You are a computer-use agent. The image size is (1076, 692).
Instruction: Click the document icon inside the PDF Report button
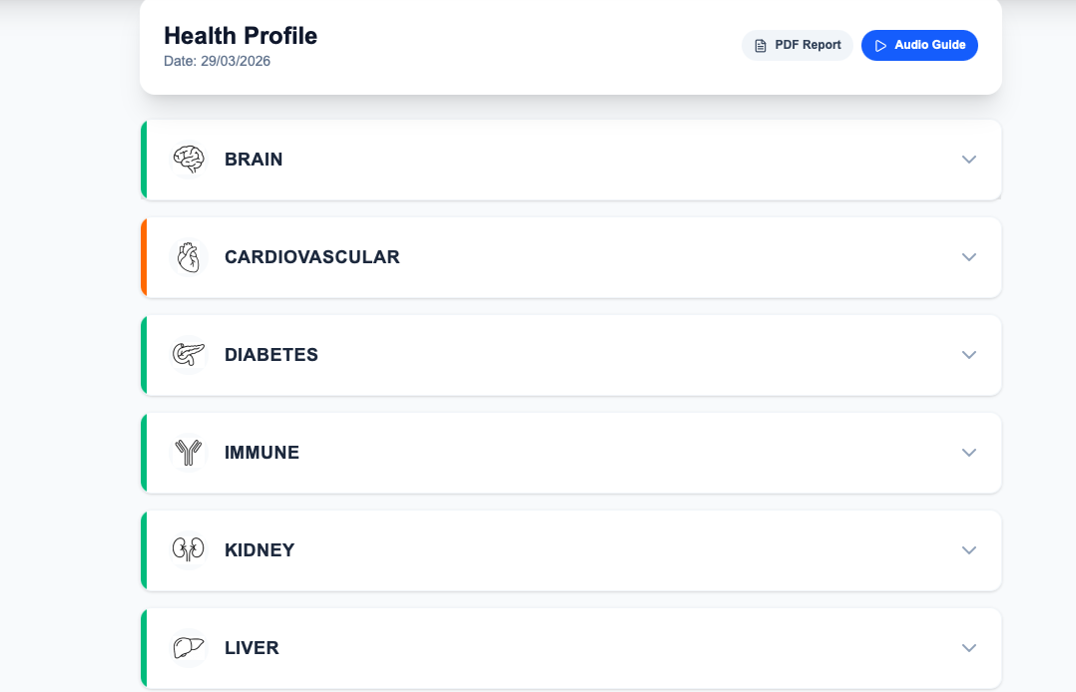pos(761,45)
